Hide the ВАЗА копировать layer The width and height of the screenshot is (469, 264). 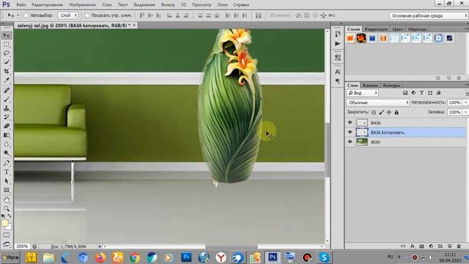[350, 132]
